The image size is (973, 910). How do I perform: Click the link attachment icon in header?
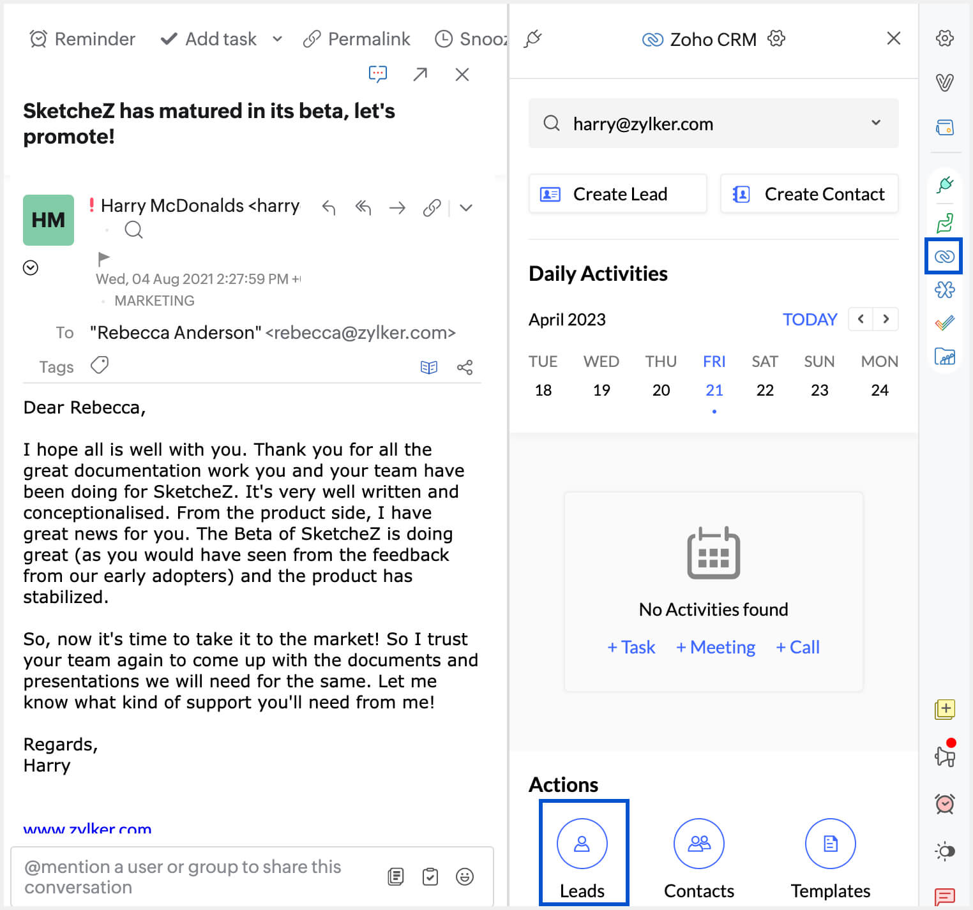click(x=432, y=207)
